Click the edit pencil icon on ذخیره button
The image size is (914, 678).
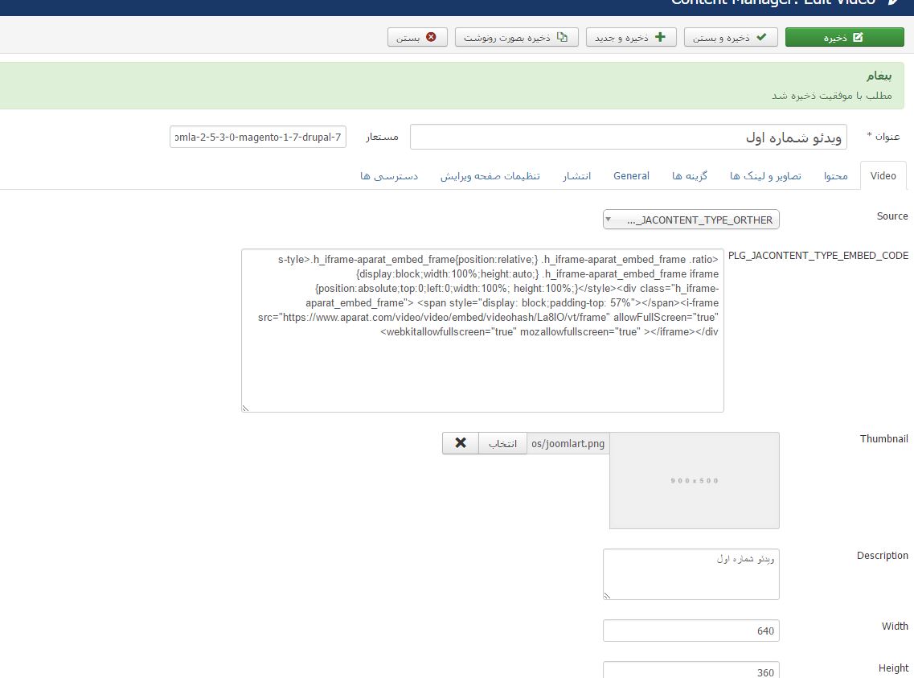(x=858, y=37)
